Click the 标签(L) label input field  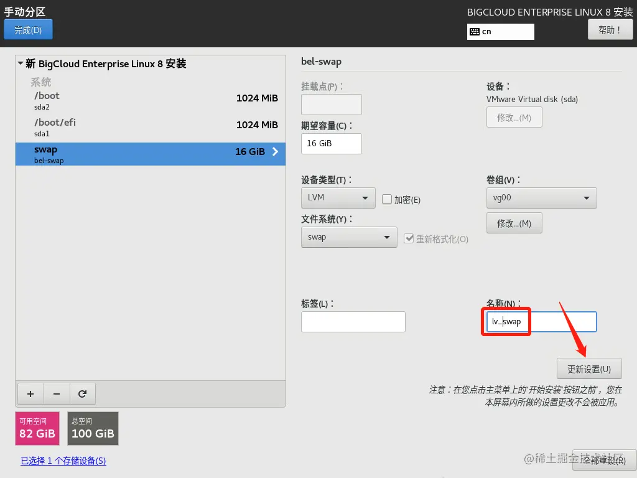click(x=353, y=322)
